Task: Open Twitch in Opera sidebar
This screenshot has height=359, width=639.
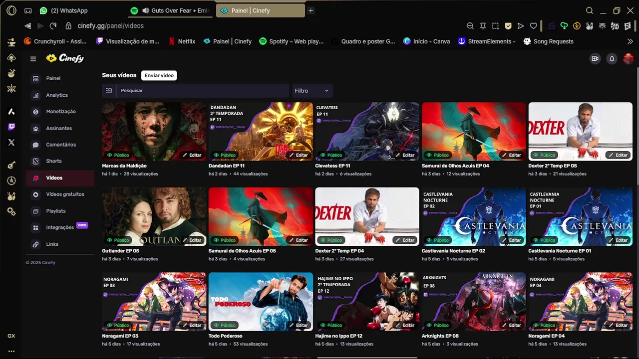Action: [x=11, y=127]
